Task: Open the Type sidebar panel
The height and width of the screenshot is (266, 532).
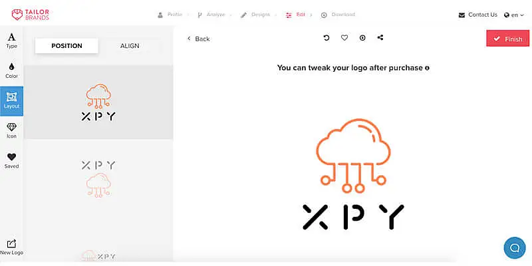Action: (11, 41)
